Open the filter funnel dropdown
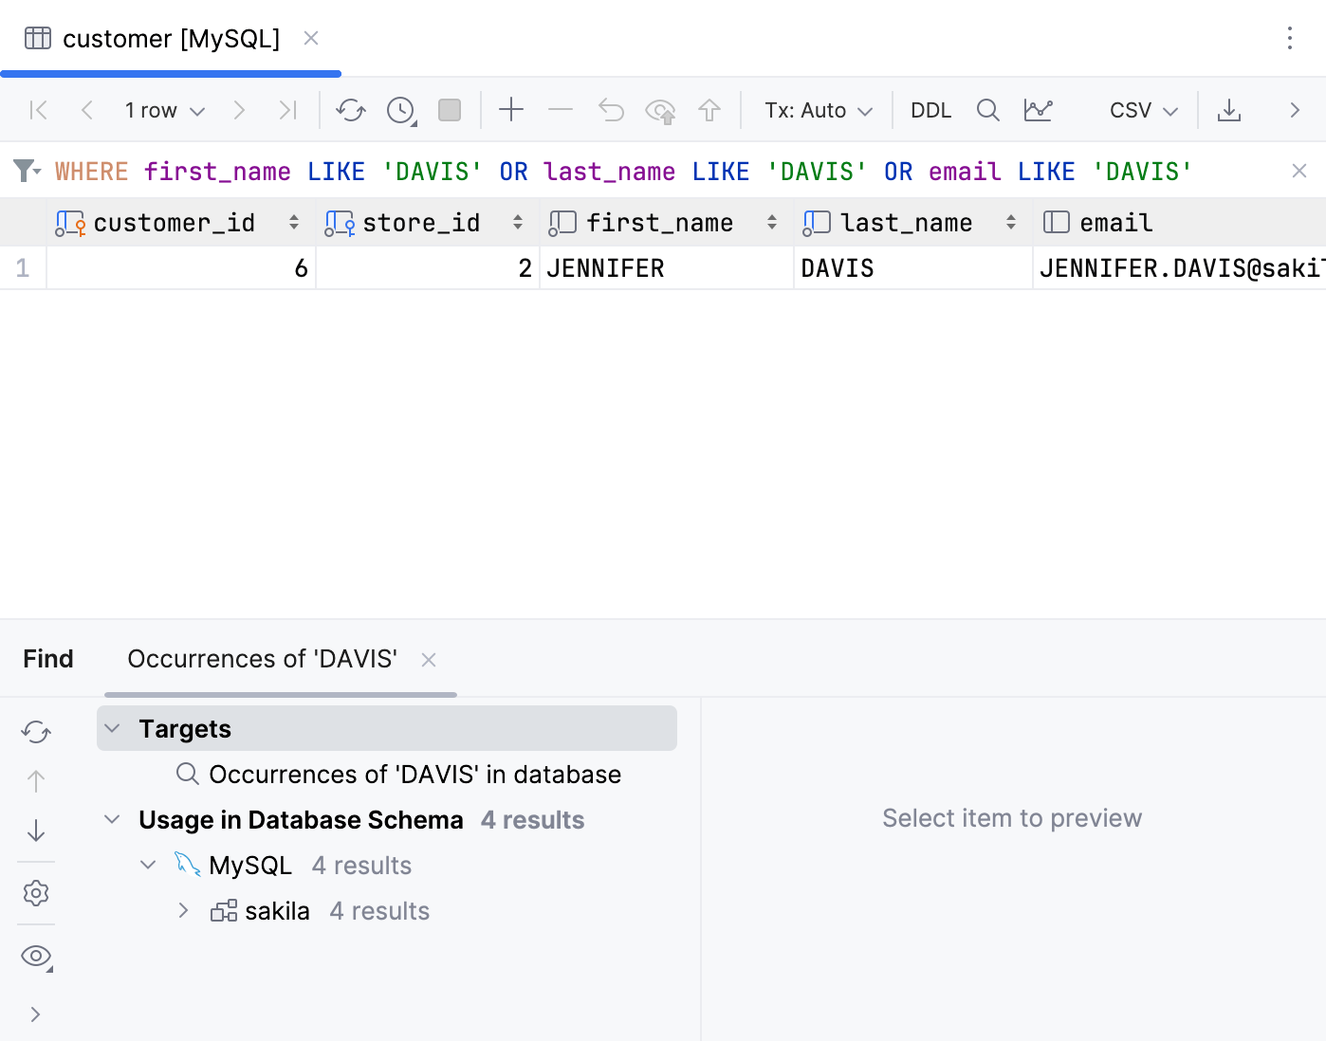The width and height of the screenshot is (1326, 1041). 28,171
